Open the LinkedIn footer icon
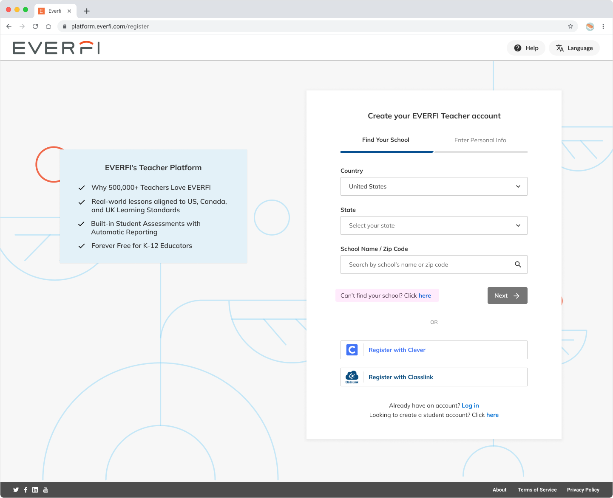The width and height of the screenshot is (613, 498). coord(35,490)
